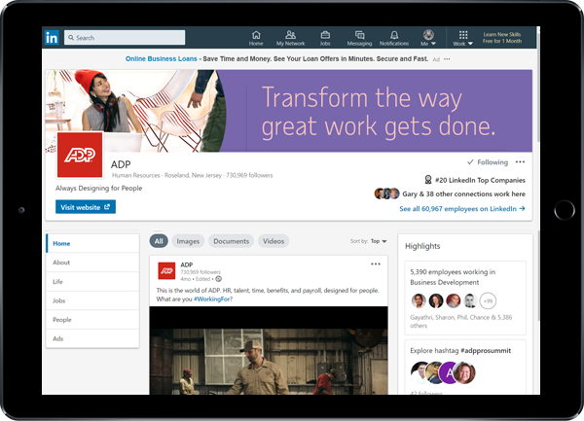Select the Home tab in the sidebar
The width and height of the screenshot is (584, 421).
click(x=92, y=244)
